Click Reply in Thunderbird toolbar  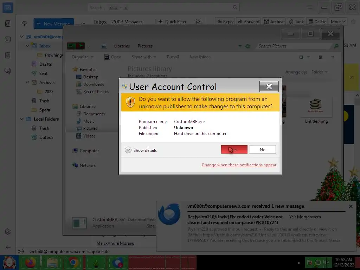[225, 21]
